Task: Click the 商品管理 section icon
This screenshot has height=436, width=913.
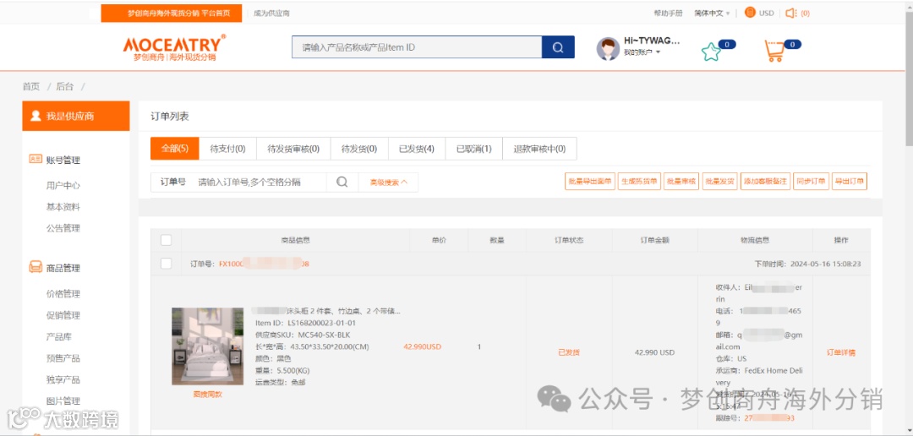Action: click(36, 268)
